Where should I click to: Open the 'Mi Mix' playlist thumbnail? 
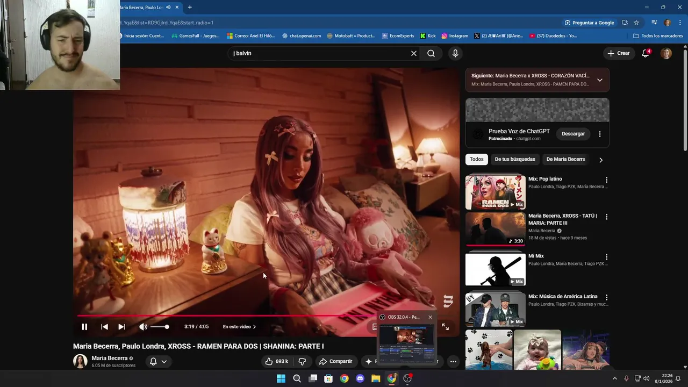point(496,269)
